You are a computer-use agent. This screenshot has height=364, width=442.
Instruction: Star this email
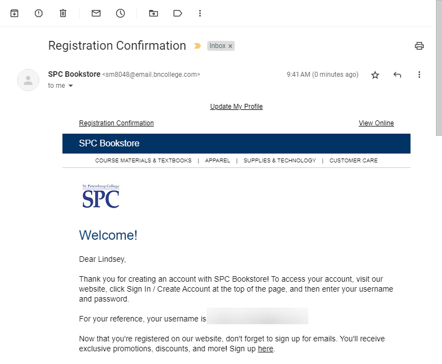tap(375, 75)
